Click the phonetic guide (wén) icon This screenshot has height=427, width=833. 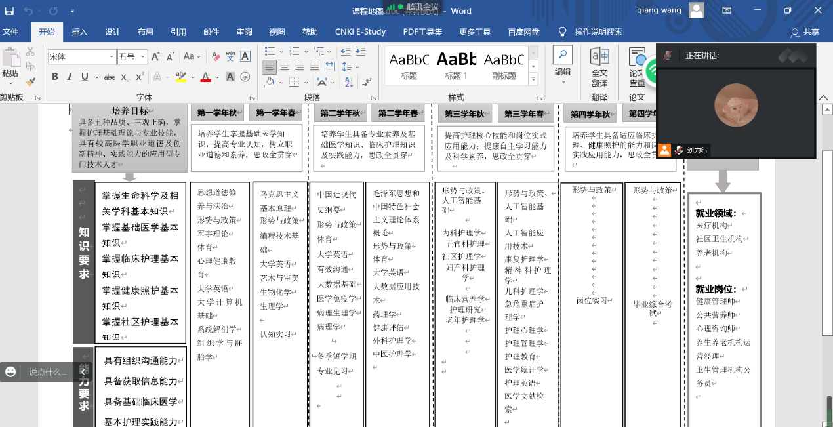pos(230,57)
